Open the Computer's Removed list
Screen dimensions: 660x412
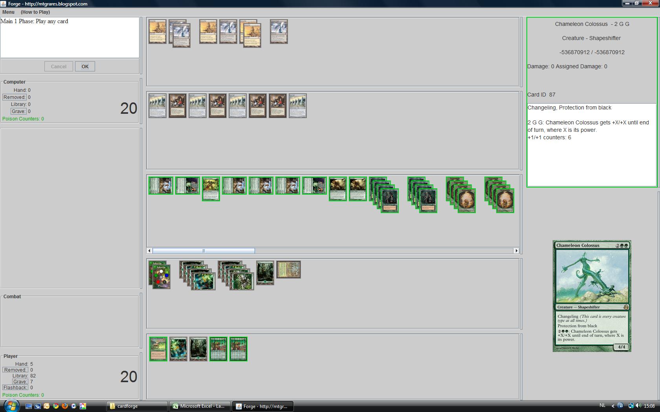point(15,97)
